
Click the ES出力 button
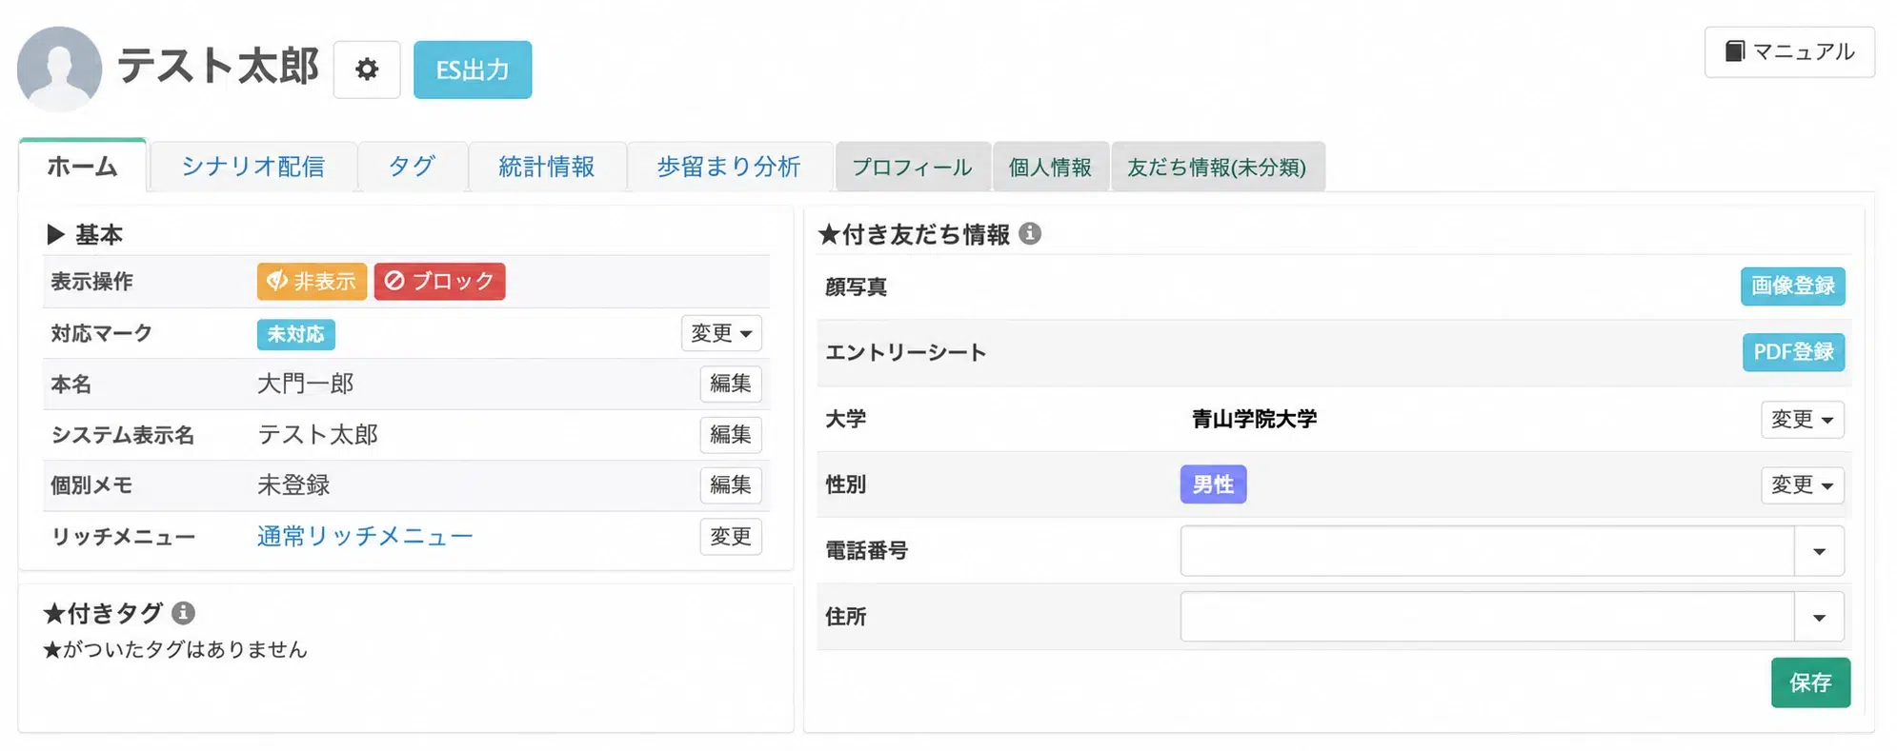pyautogui.click(x=473, y=69)
